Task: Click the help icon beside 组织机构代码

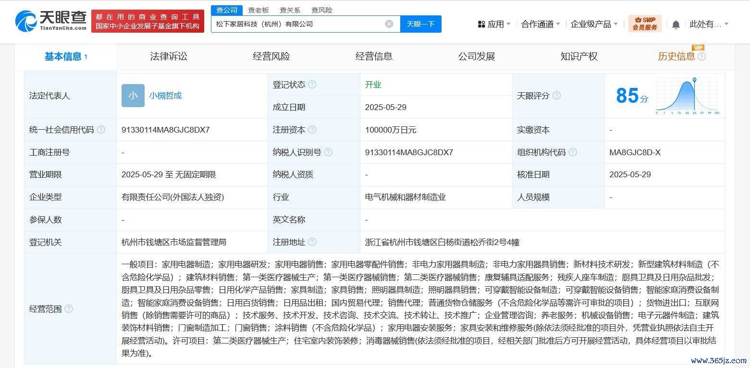Action: pyautogui.click(x=573, y=152)
